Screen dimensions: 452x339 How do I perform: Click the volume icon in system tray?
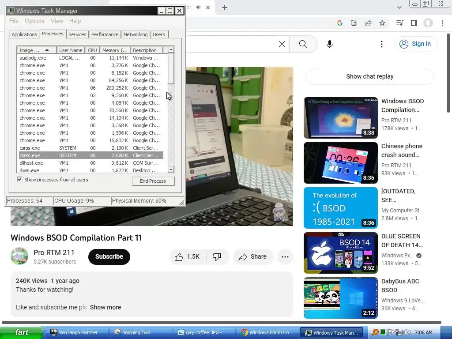point(407,332)
